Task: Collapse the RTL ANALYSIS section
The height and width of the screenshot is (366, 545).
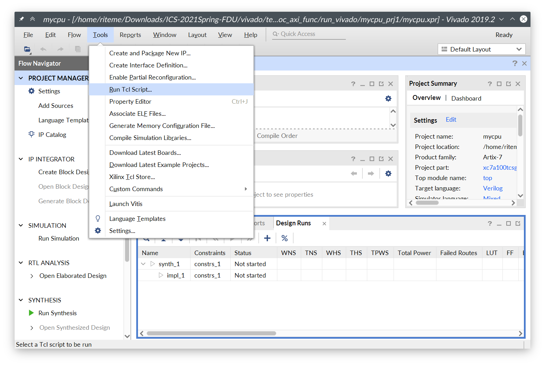Action: [21, 263]
